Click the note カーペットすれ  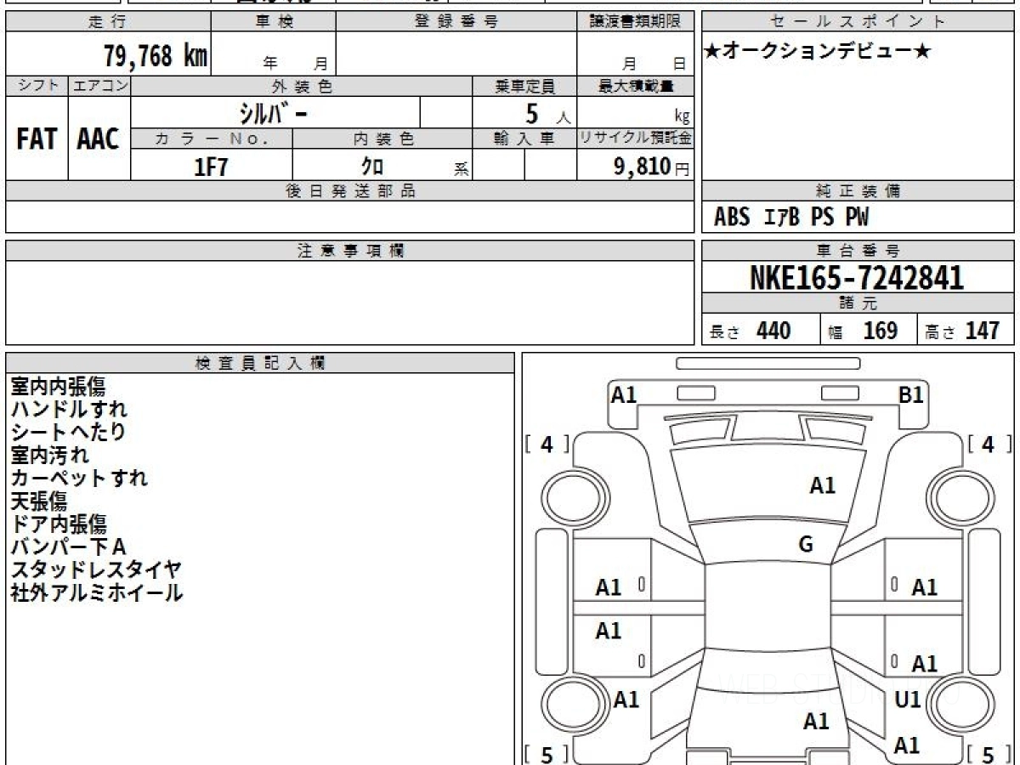click(79, 478)
